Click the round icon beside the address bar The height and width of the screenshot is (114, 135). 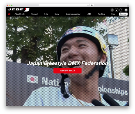point(92,5)
